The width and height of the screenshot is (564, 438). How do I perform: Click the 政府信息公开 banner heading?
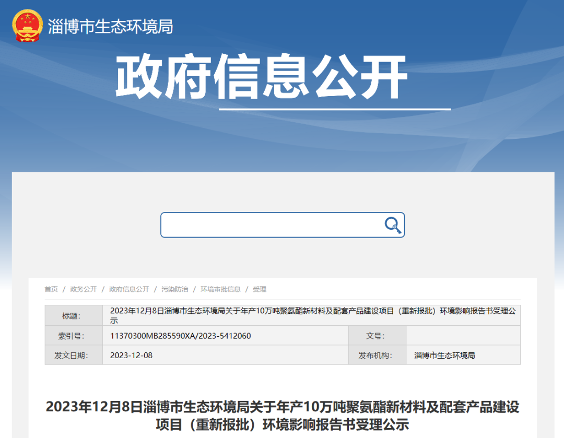[261, 77]
